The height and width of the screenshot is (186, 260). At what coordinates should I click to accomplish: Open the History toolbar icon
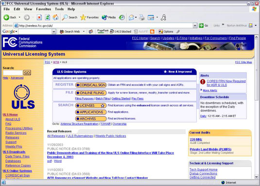tap(121, 17)
